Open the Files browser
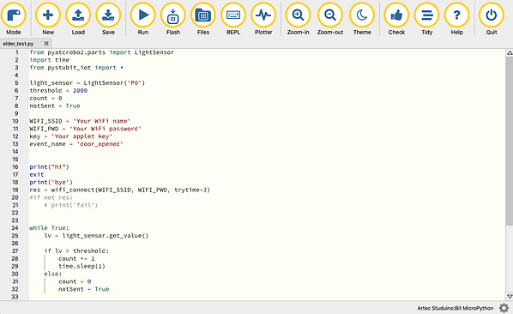The width and height of the screenshot is (513, 314). pos(203,19)
